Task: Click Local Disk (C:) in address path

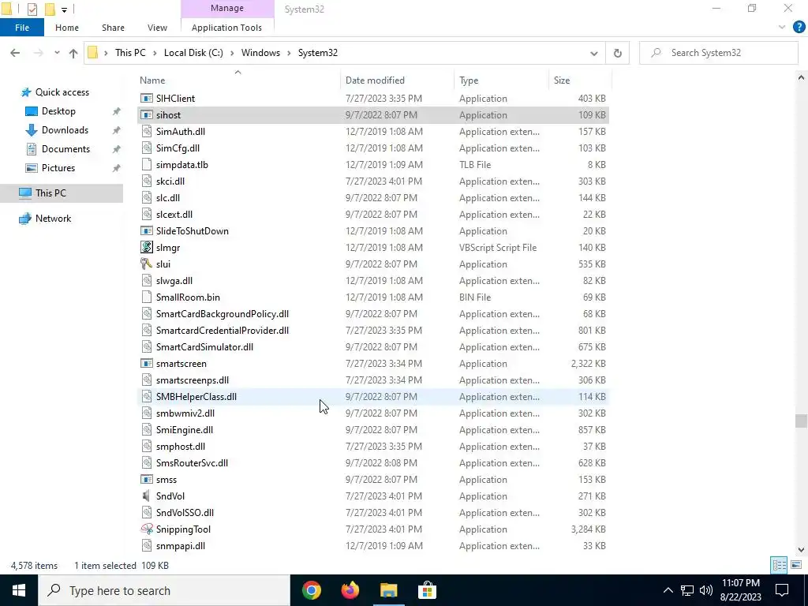Action: [x=193, y=53]
